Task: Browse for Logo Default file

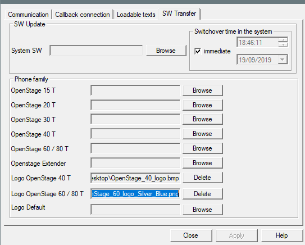Action: 202,210
